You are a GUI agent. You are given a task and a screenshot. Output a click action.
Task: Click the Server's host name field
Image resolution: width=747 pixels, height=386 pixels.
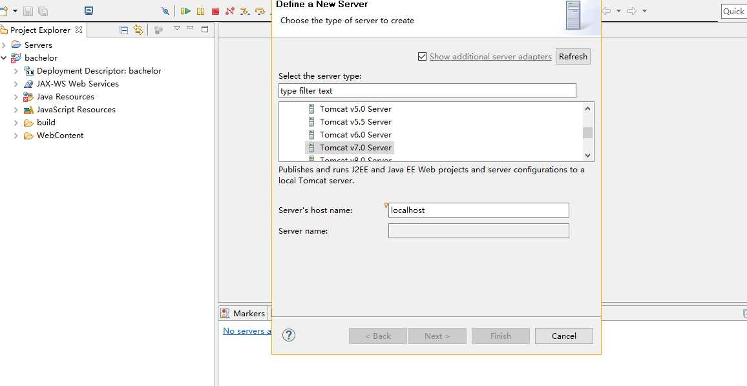pyautogui.click(x=479, y=210)
